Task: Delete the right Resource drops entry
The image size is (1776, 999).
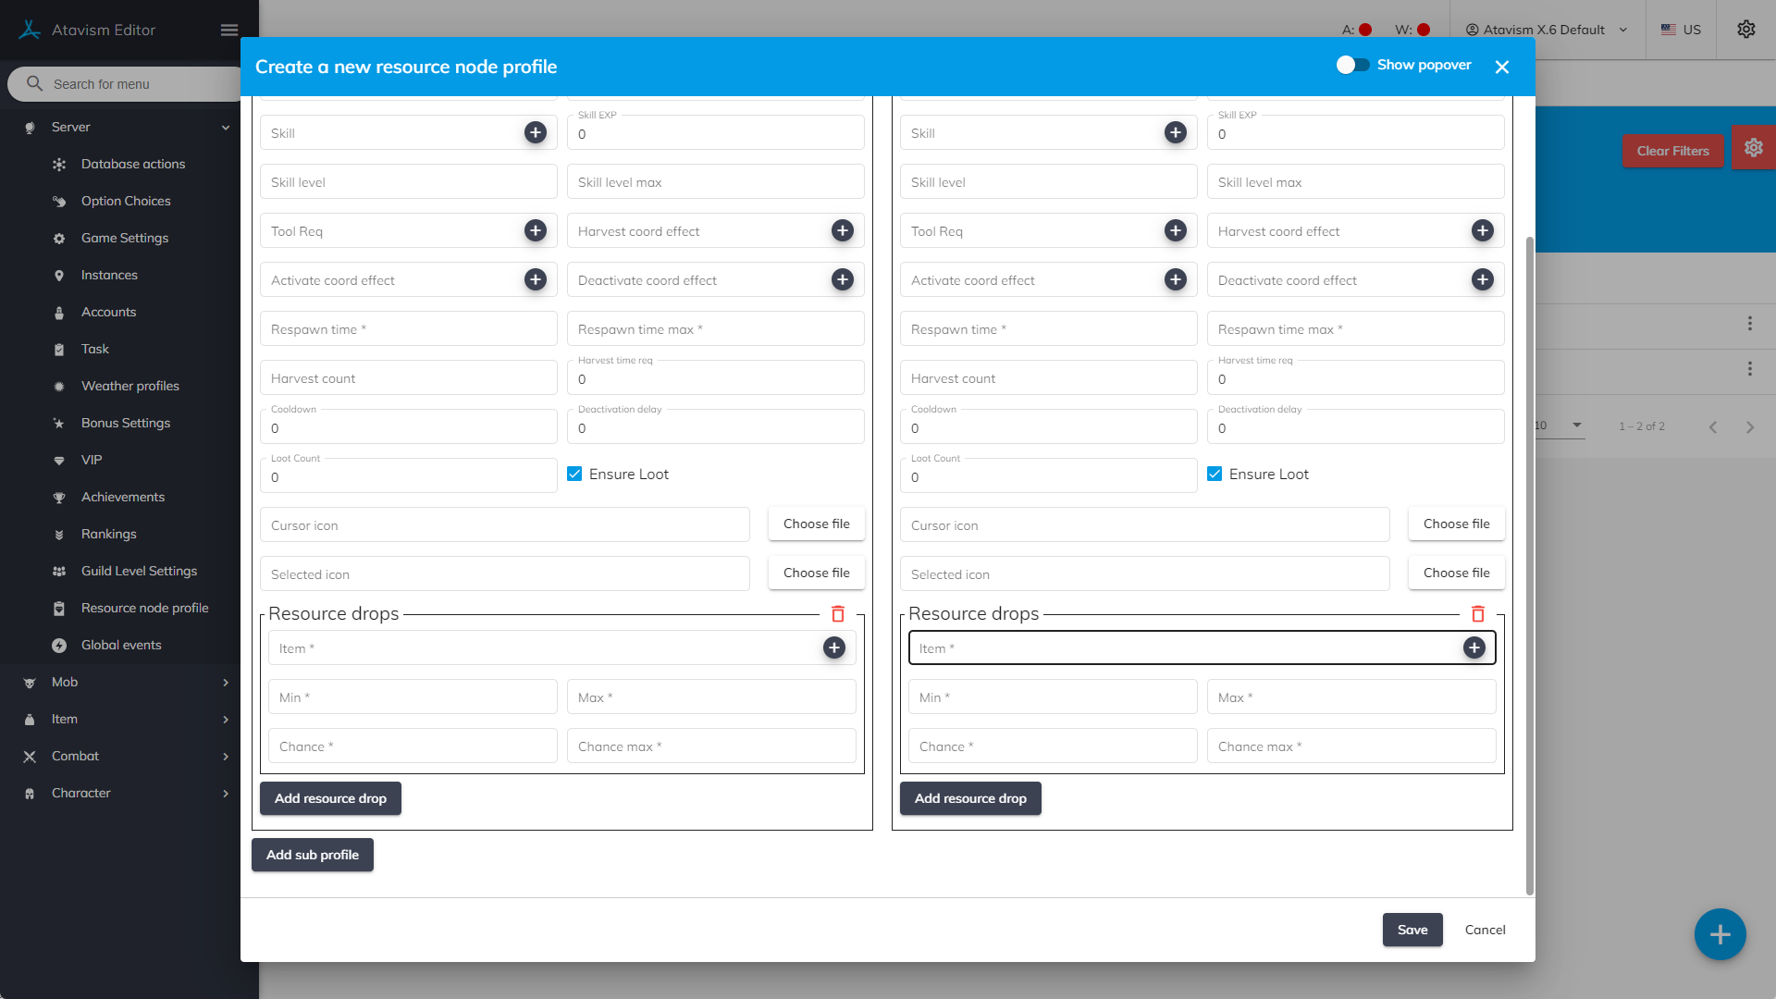Action: [1478, 614]
